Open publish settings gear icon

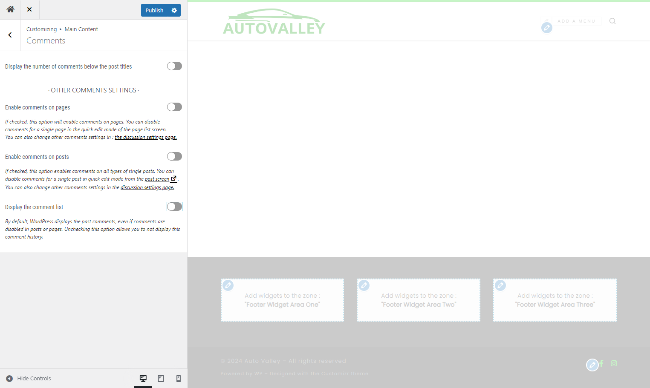(174, 10)
